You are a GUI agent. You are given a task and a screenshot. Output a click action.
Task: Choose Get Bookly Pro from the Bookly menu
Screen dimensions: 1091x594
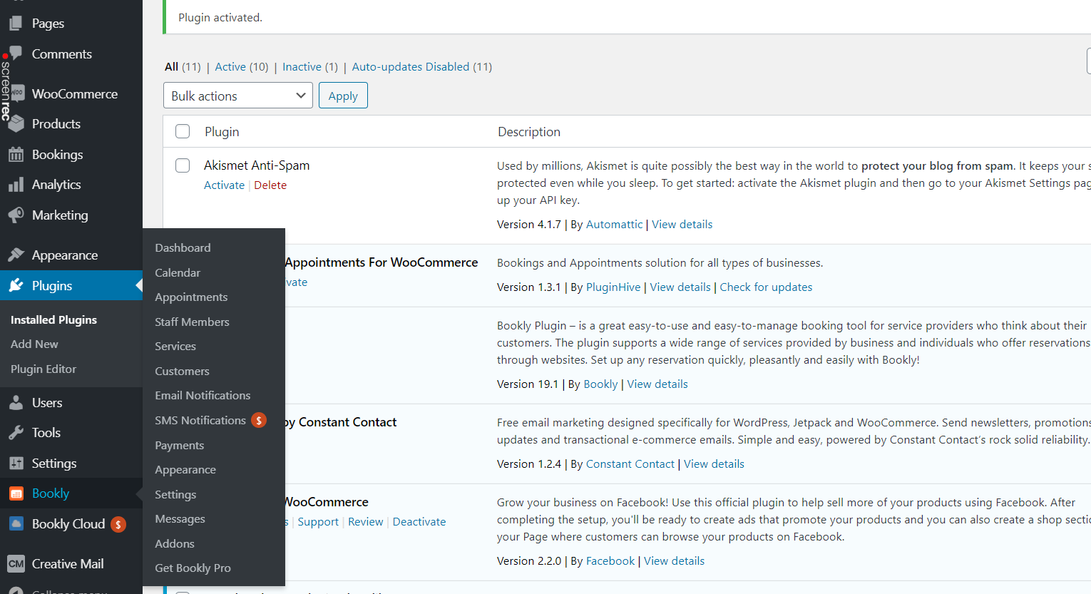[193, 568]
